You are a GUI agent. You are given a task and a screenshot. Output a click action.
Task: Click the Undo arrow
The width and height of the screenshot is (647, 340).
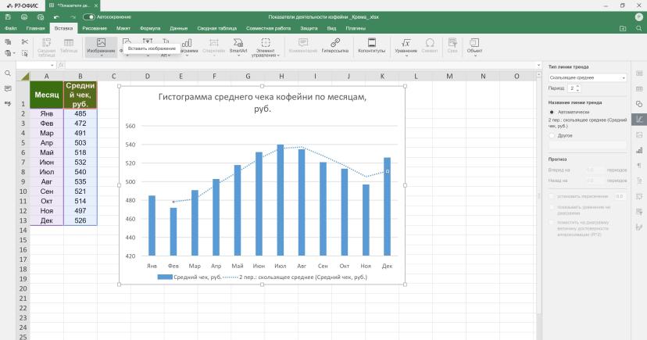coord(56,17)
